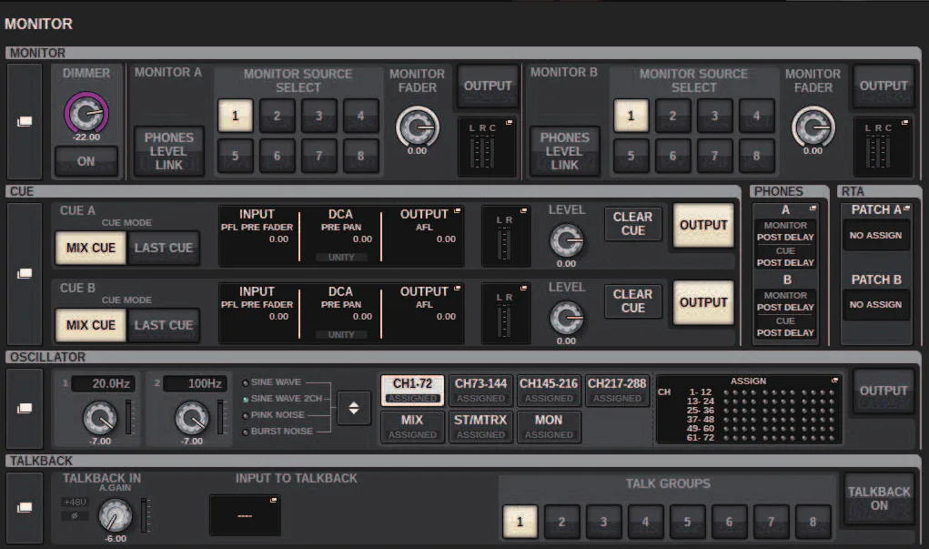Select Monitor A source 6
Image resolution: width=929 pixels, height=549 pixels.
click(277, 156)
